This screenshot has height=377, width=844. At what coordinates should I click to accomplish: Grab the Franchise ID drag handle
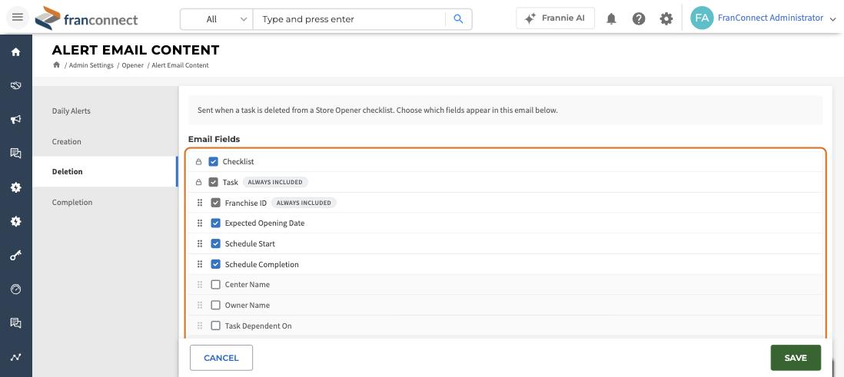pyautogui.click(x=200, y=203)
